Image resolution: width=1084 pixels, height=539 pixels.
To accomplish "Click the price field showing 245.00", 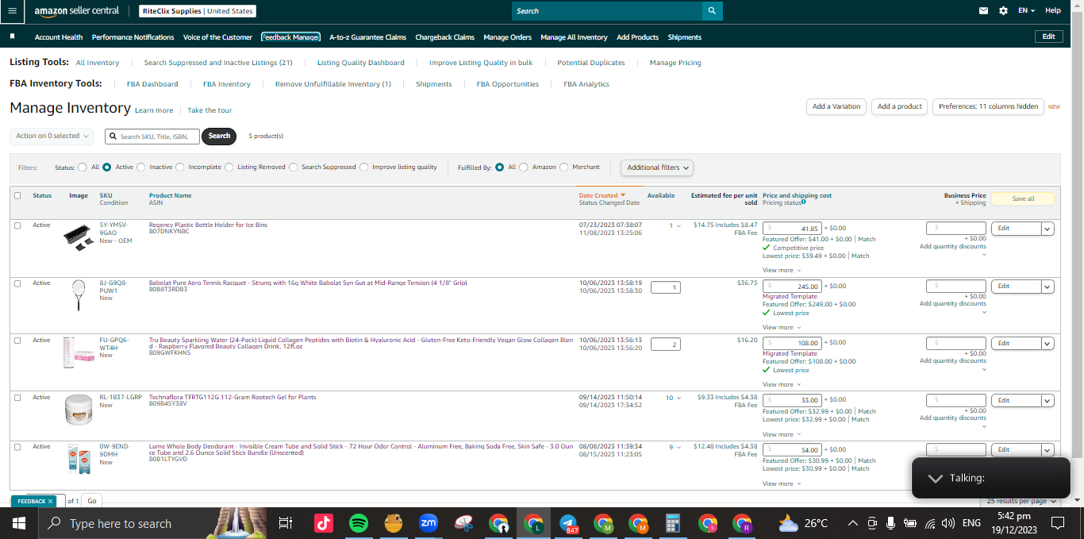I will point(792,287).
